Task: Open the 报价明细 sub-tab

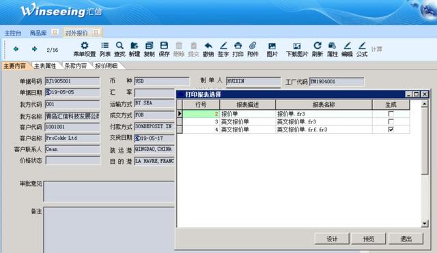Action: [x=107, y=65]
